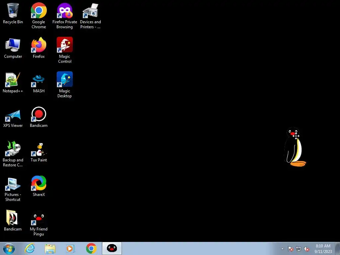
Task: Select the Magic Control shortcut
Action: click(x=65, y=50)
